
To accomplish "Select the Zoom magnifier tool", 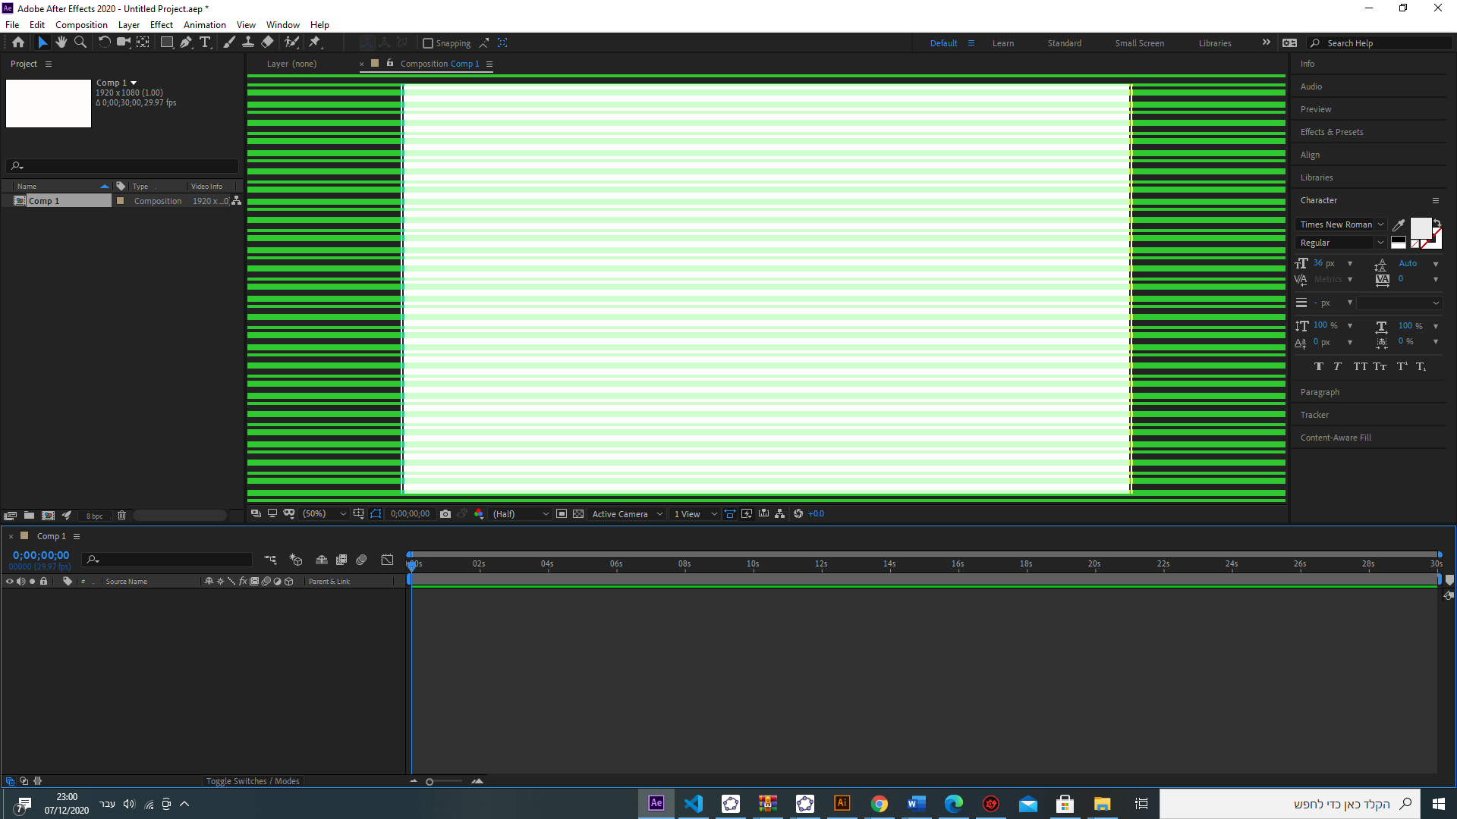I will 80,42.
